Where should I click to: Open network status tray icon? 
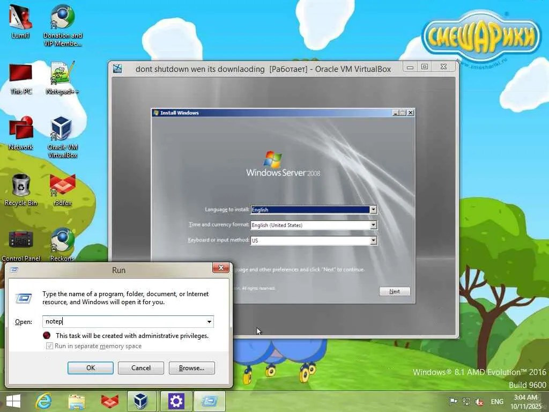pos(466,401)
